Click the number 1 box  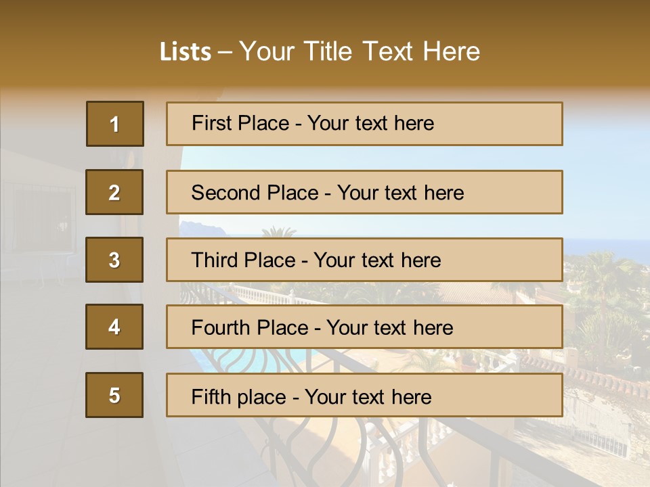point(114,124)
